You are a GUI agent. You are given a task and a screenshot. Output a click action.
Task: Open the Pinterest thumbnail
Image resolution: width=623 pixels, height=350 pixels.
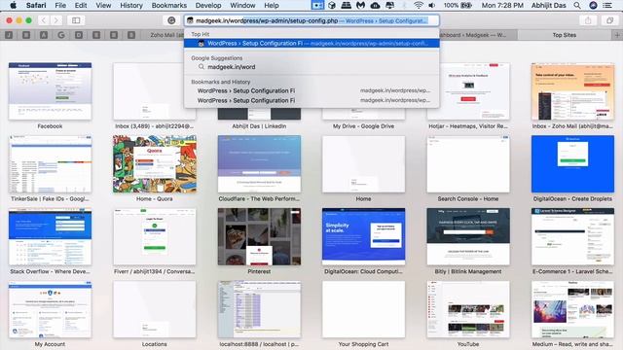coord(259,236)
